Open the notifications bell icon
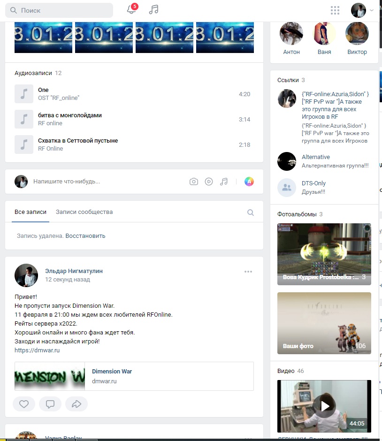 tap(131, 9)
